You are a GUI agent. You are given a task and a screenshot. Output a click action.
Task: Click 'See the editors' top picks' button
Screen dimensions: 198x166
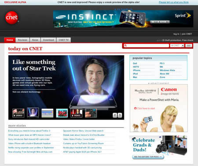click(148, 157)
